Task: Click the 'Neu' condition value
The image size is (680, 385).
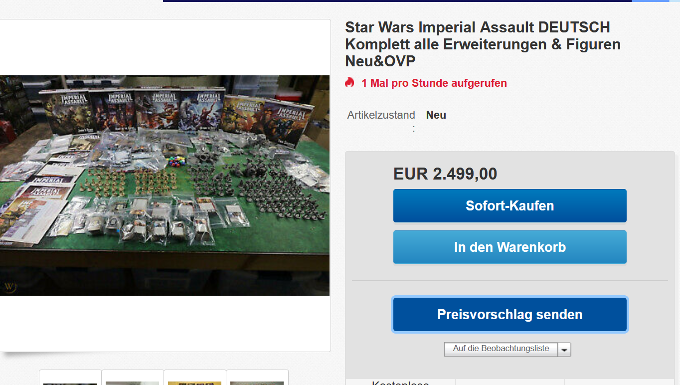Action: pyautogui.click(x=436, y=115)
